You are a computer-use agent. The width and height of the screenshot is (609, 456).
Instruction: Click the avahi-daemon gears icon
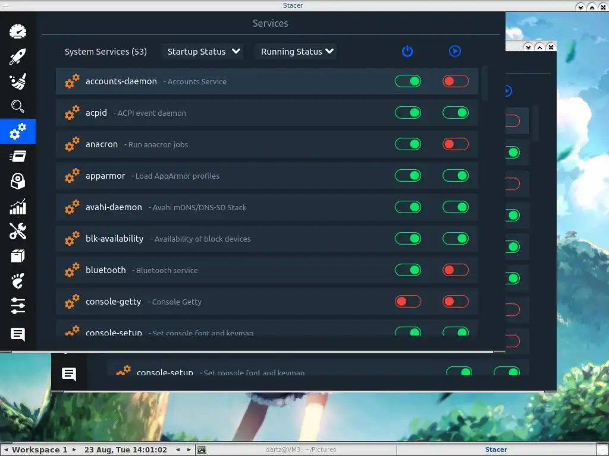(x=72, y=207)
